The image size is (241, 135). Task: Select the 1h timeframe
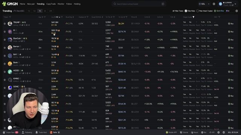(40, 11)
